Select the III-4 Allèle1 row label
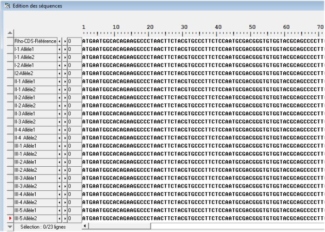 [35, 194]
